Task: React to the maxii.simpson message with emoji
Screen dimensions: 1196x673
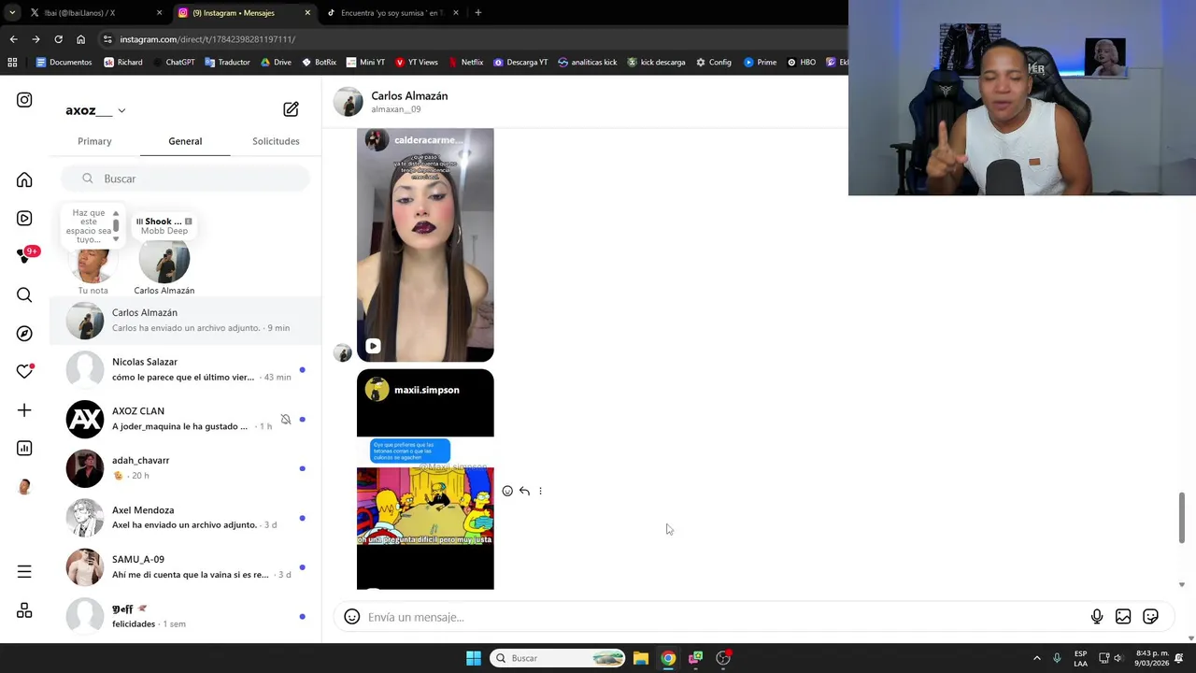Action: tap(507, 491)
